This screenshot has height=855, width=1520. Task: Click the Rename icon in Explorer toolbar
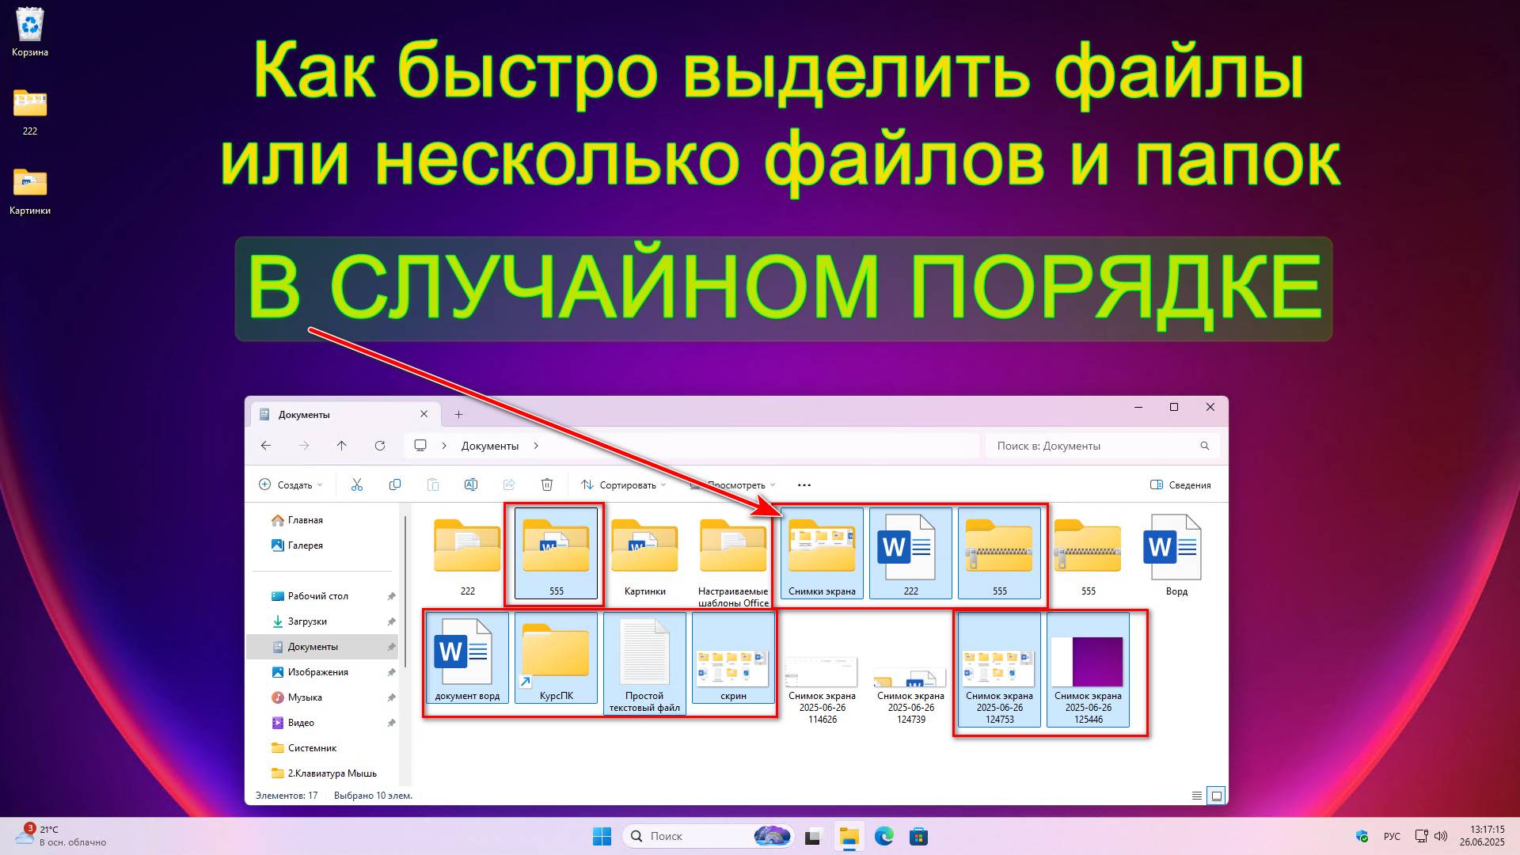[471, 484]
